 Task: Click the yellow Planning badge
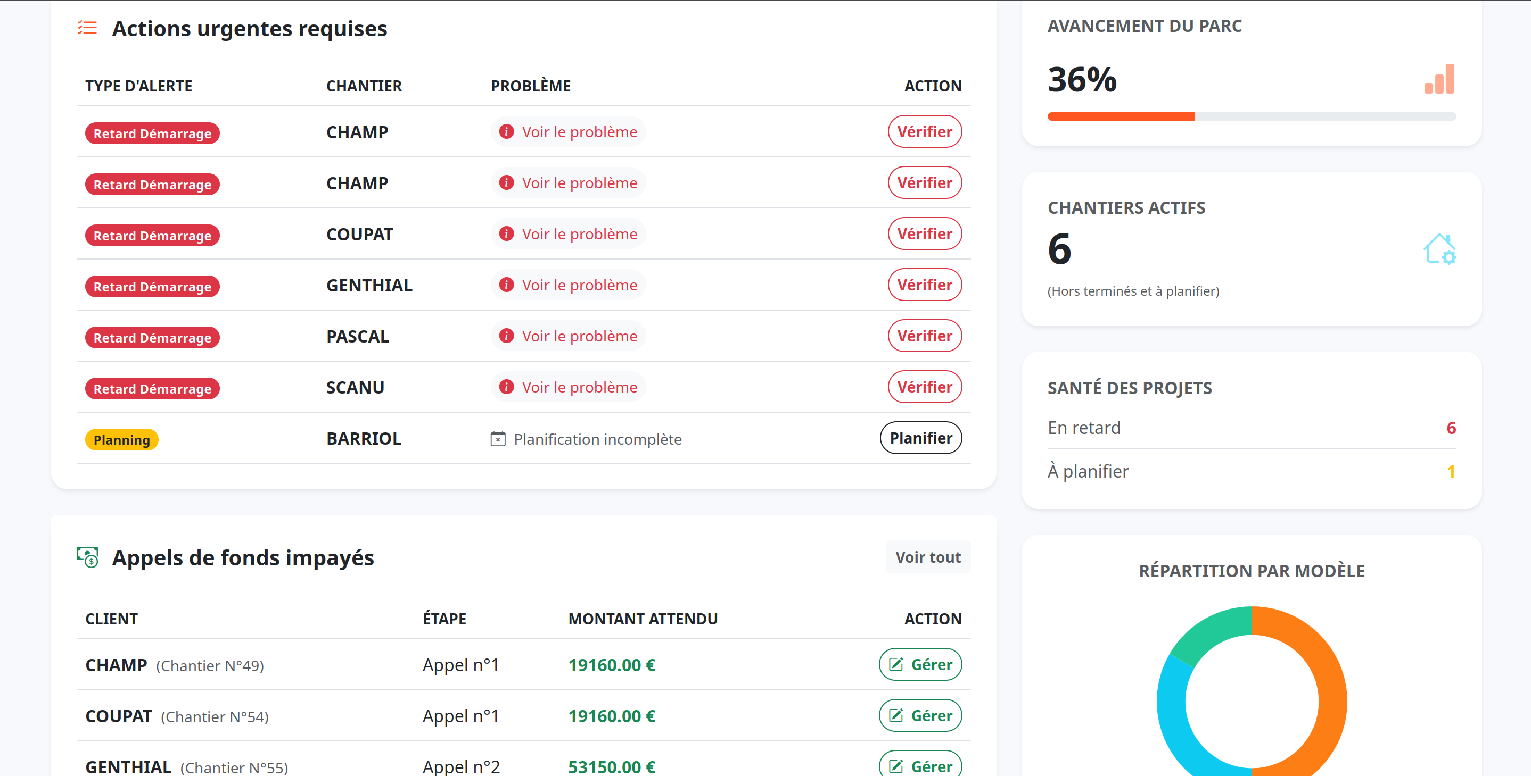[122, 440]
